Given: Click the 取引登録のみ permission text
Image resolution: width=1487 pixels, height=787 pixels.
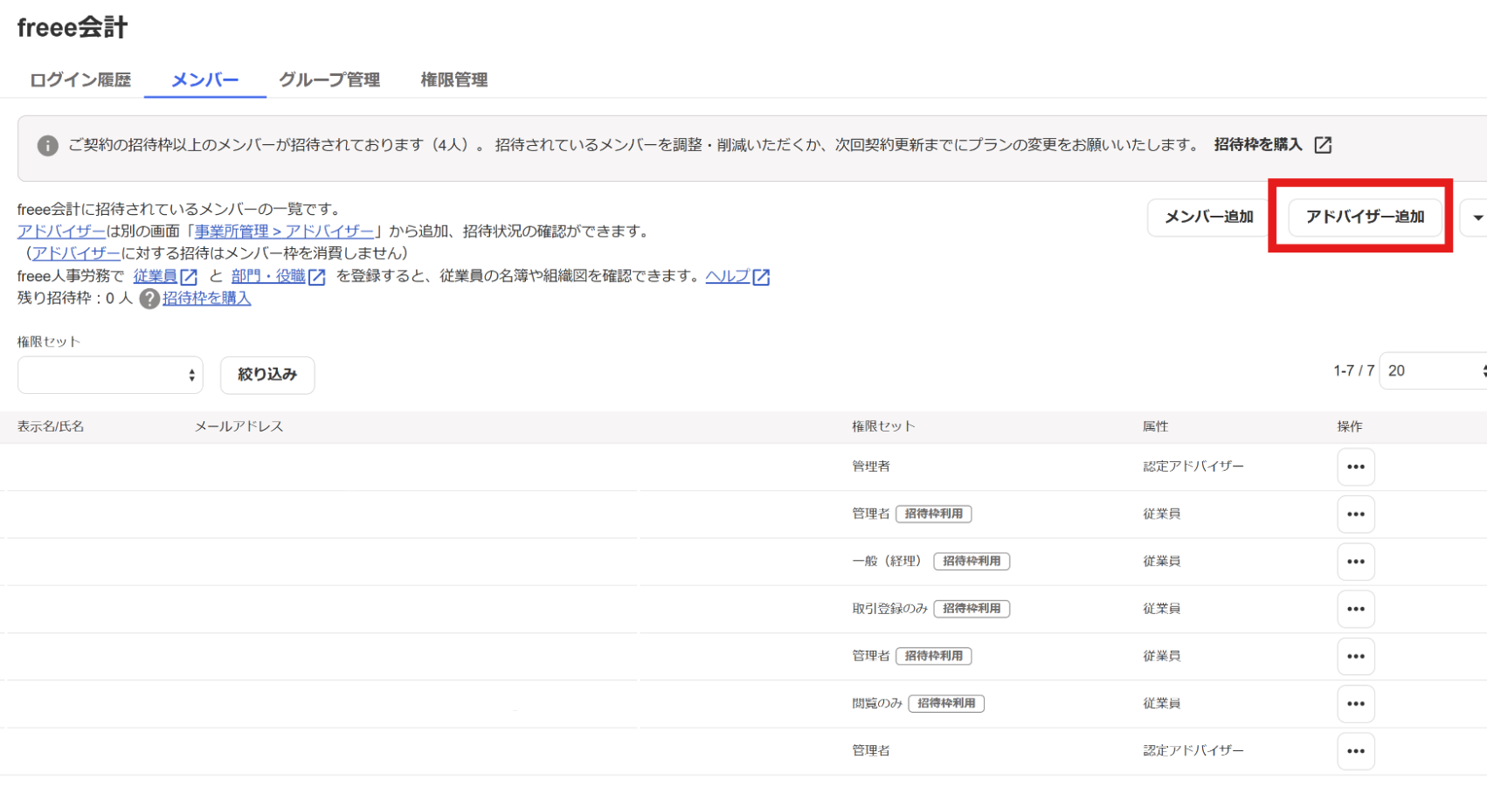Looking at the screenshot, I should tap(890, 608).
